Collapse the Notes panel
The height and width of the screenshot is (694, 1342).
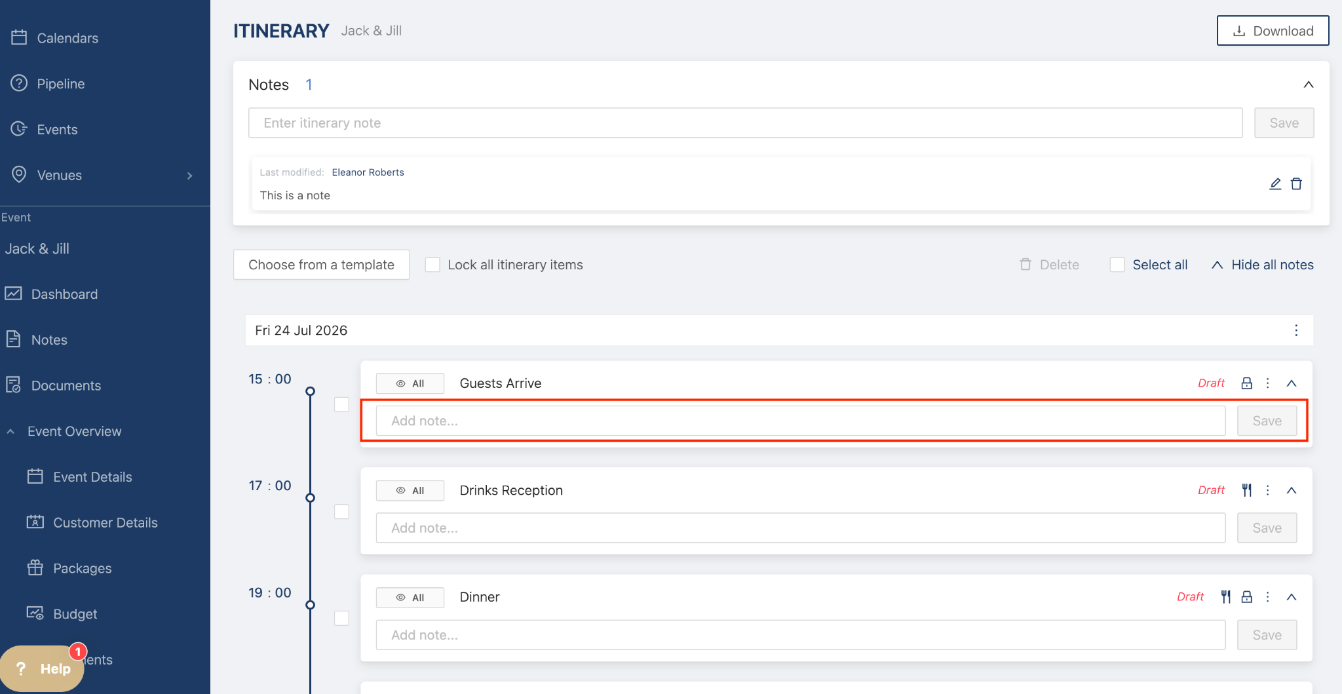pyautogui.click(x=1308, y=85)
